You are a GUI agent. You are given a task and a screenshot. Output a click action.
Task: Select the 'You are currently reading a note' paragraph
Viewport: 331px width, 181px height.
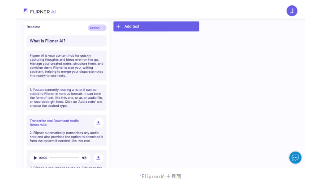click(66, 97)
